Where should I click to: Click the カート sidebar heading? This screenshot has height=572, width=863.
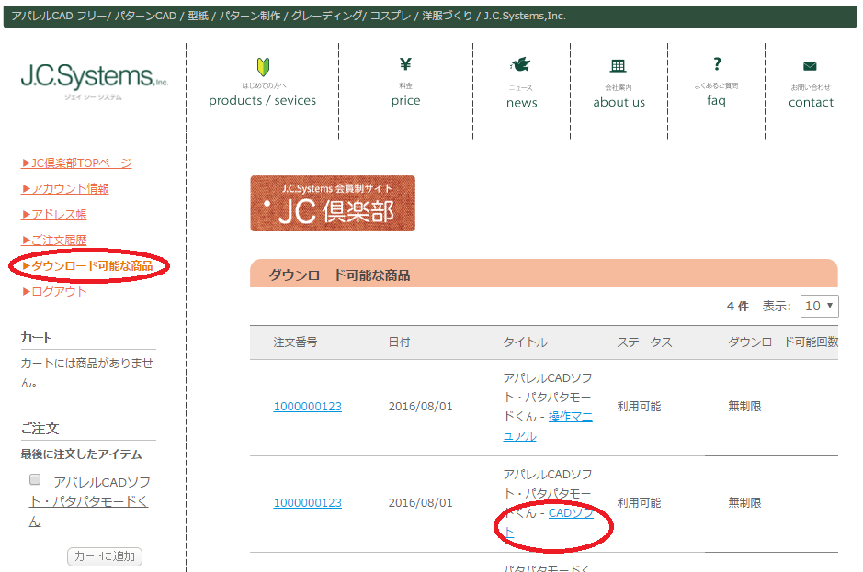click(x=36, y=337)
